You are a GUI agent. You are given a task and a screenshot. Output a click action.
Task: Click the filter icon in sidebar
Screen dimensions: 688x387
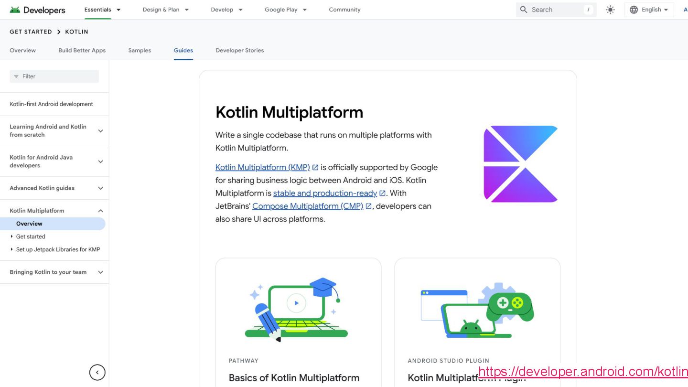(16, 76)
